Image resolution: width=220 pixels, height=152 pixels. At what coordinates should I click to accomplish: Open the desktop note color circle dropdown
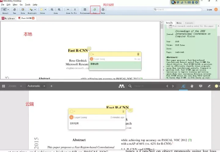[92, 54]
